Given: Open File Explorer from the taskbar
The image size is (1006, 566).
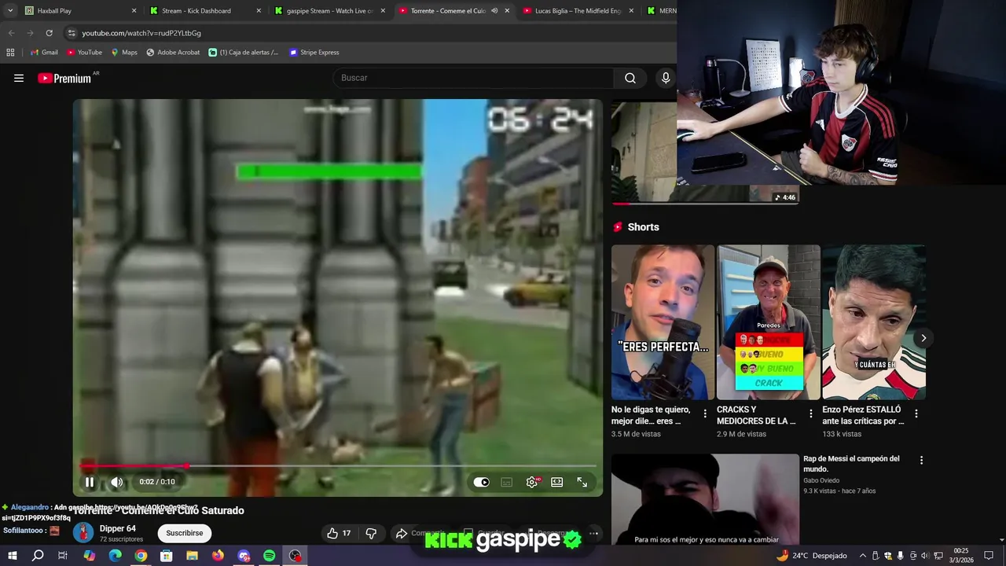Looking at the screenshot, I should click(192, 556).
